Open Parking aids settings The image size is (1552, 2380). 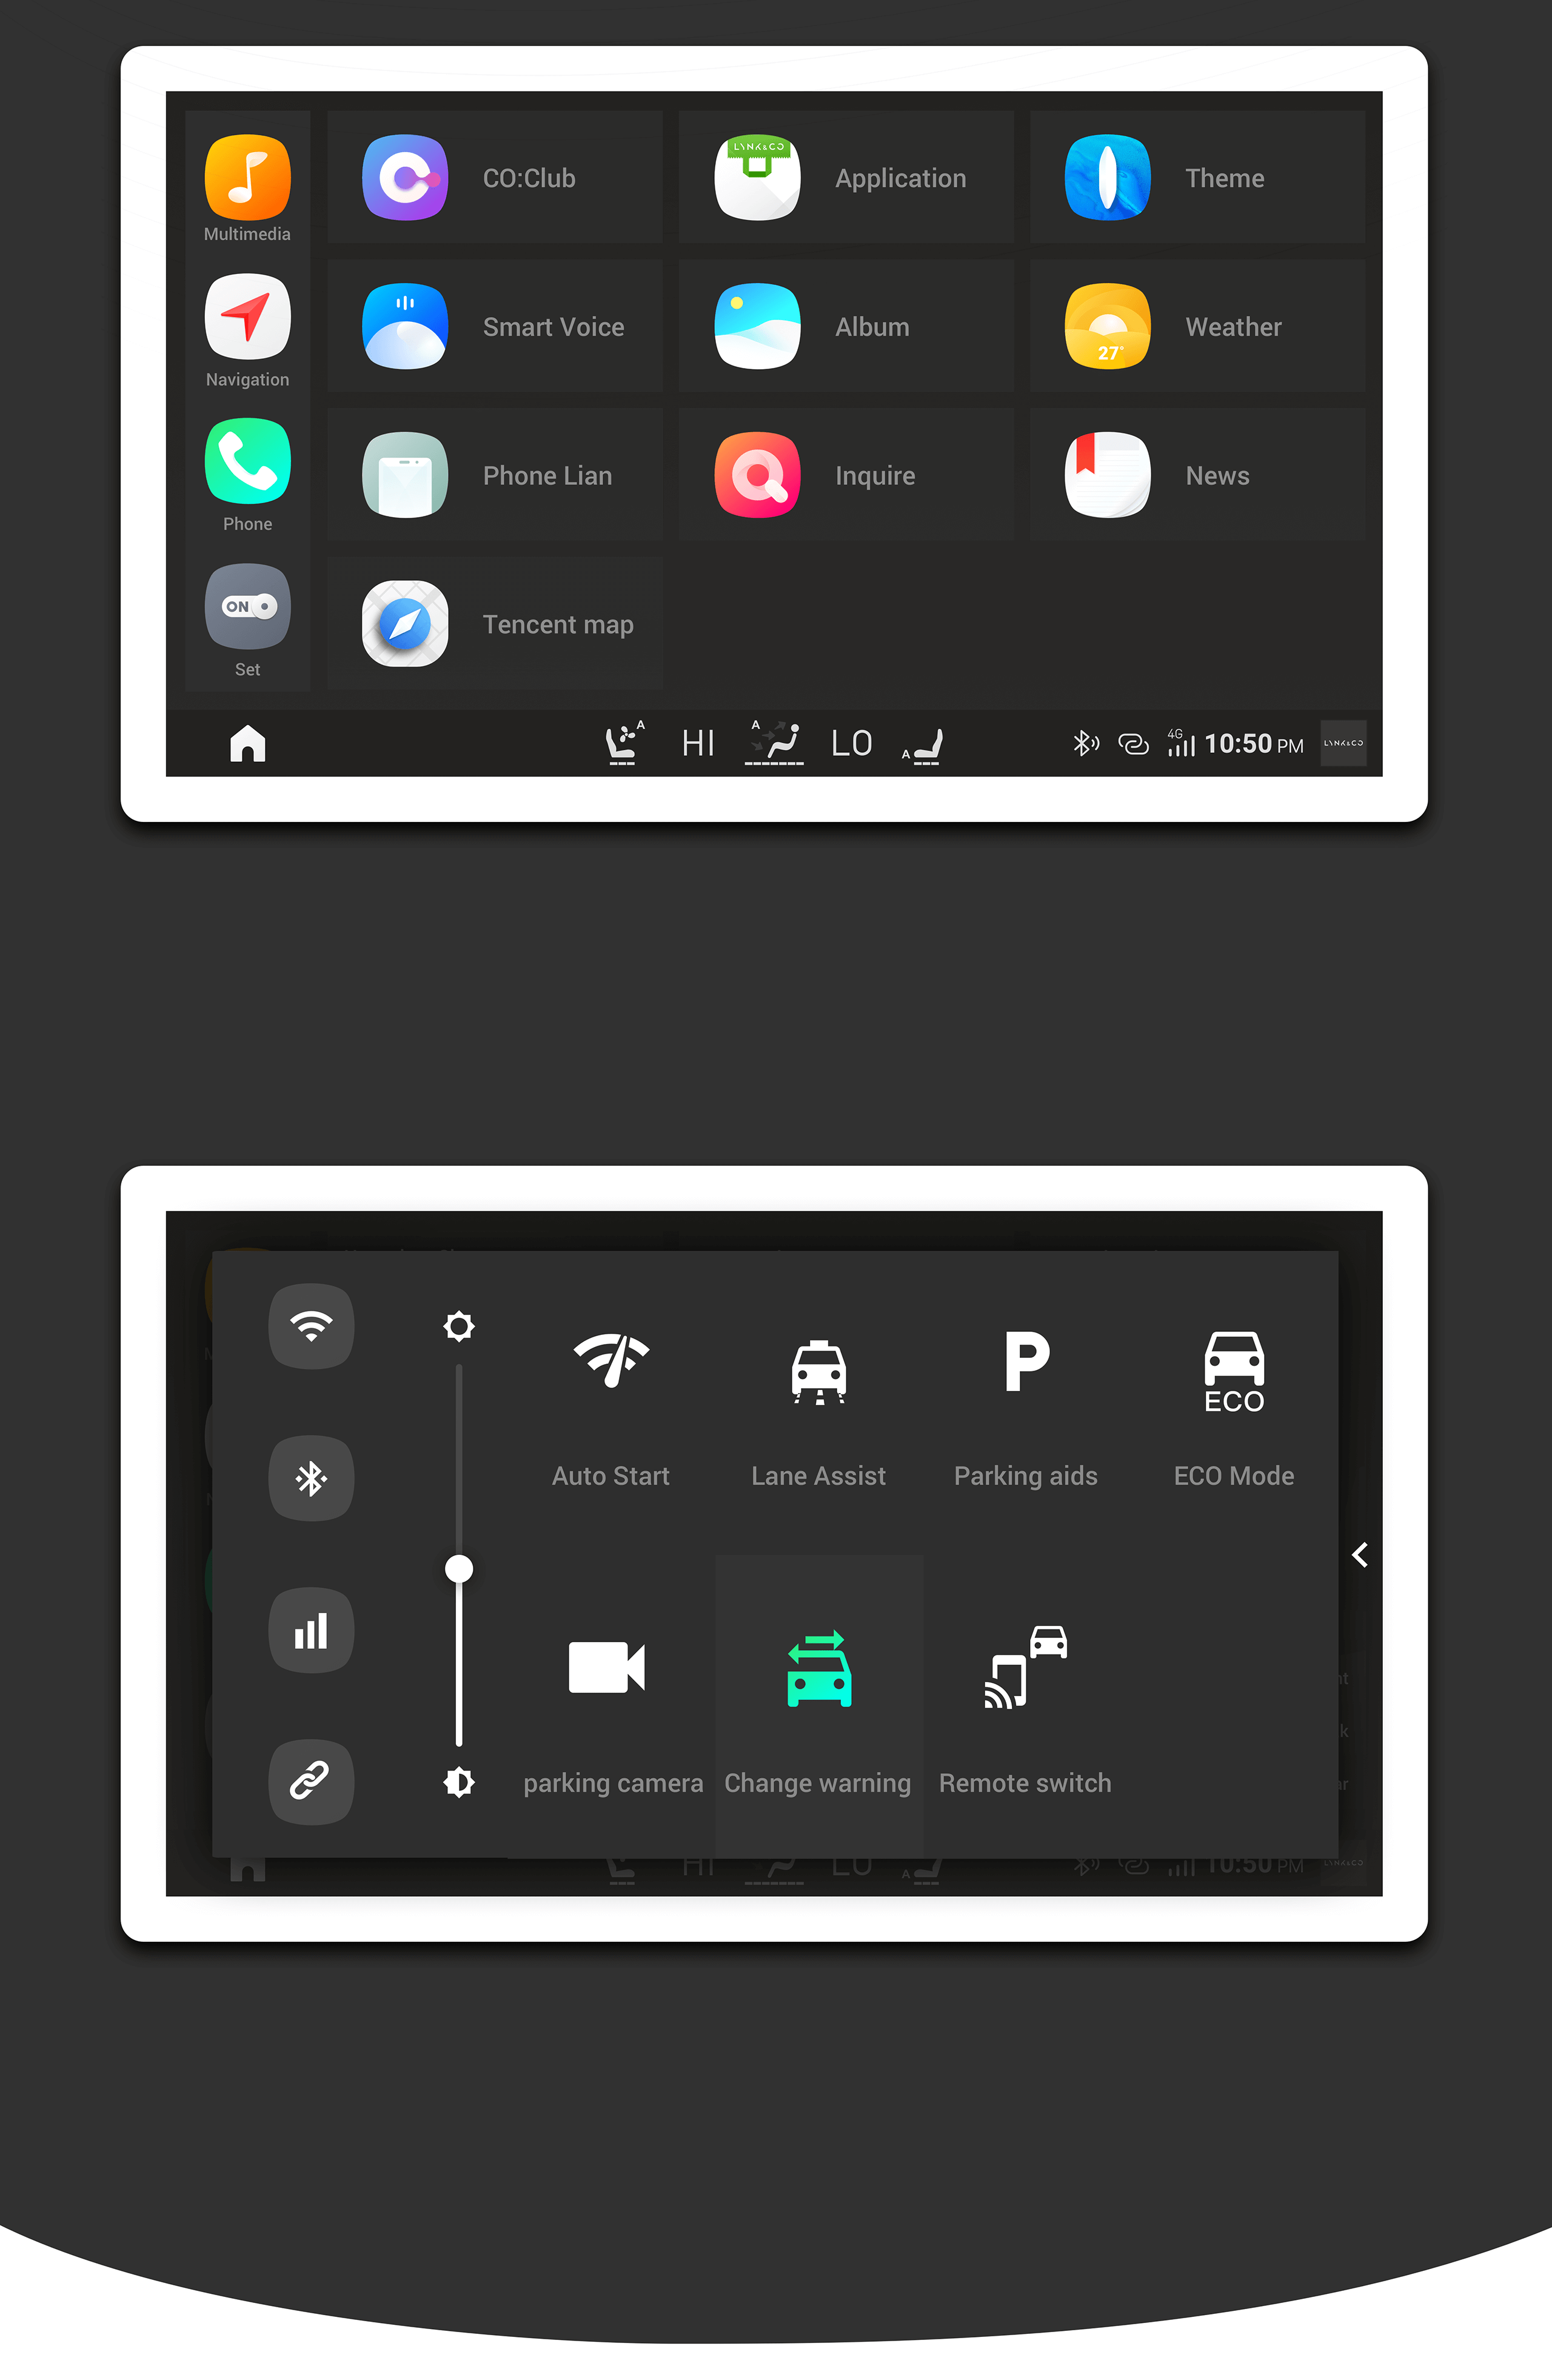1023,1405
